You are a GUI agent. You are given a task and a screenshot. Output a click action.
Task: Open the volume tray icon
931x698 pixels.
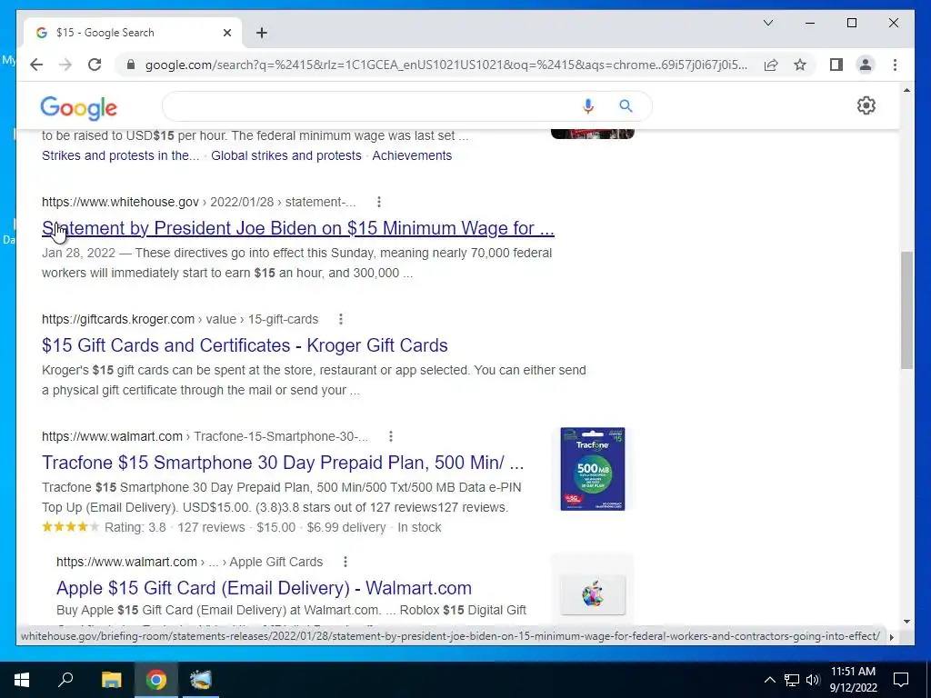click(813, 680)
